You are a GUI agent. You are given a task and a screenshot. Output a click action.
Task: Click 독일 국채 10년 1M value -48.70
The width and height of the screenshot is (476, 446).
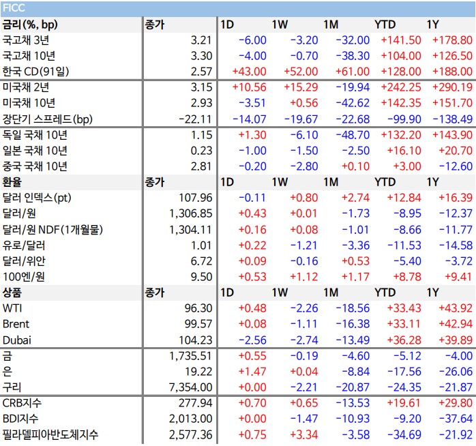tap(353, 135)
